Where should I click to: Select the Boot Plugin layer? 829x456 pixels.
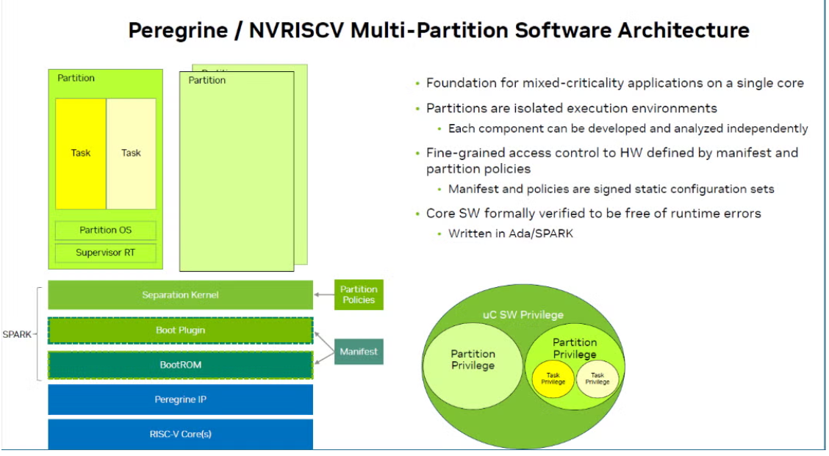(x=180, y=330)
